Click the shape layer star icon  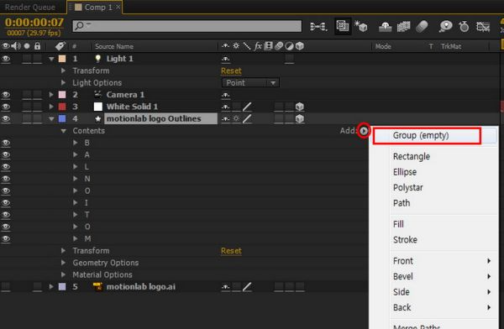click(97, 119)
